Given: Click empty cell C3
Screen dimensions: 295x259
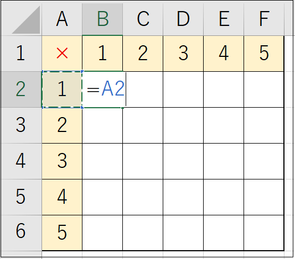Looking at the screenshot, I should (143, 125).
